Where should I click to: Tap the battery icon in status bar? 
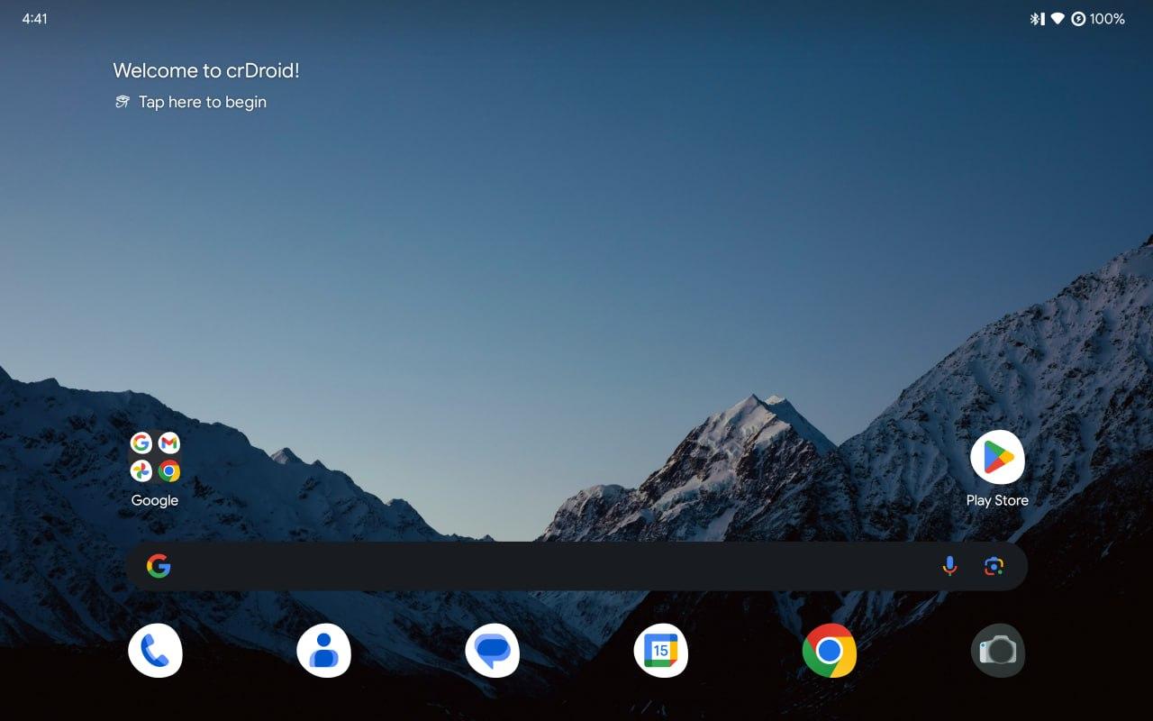click(x=1078, y=19)
